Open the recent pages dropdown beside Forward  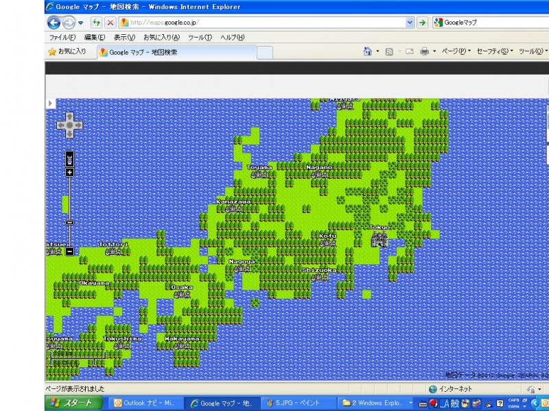point(81,23)
